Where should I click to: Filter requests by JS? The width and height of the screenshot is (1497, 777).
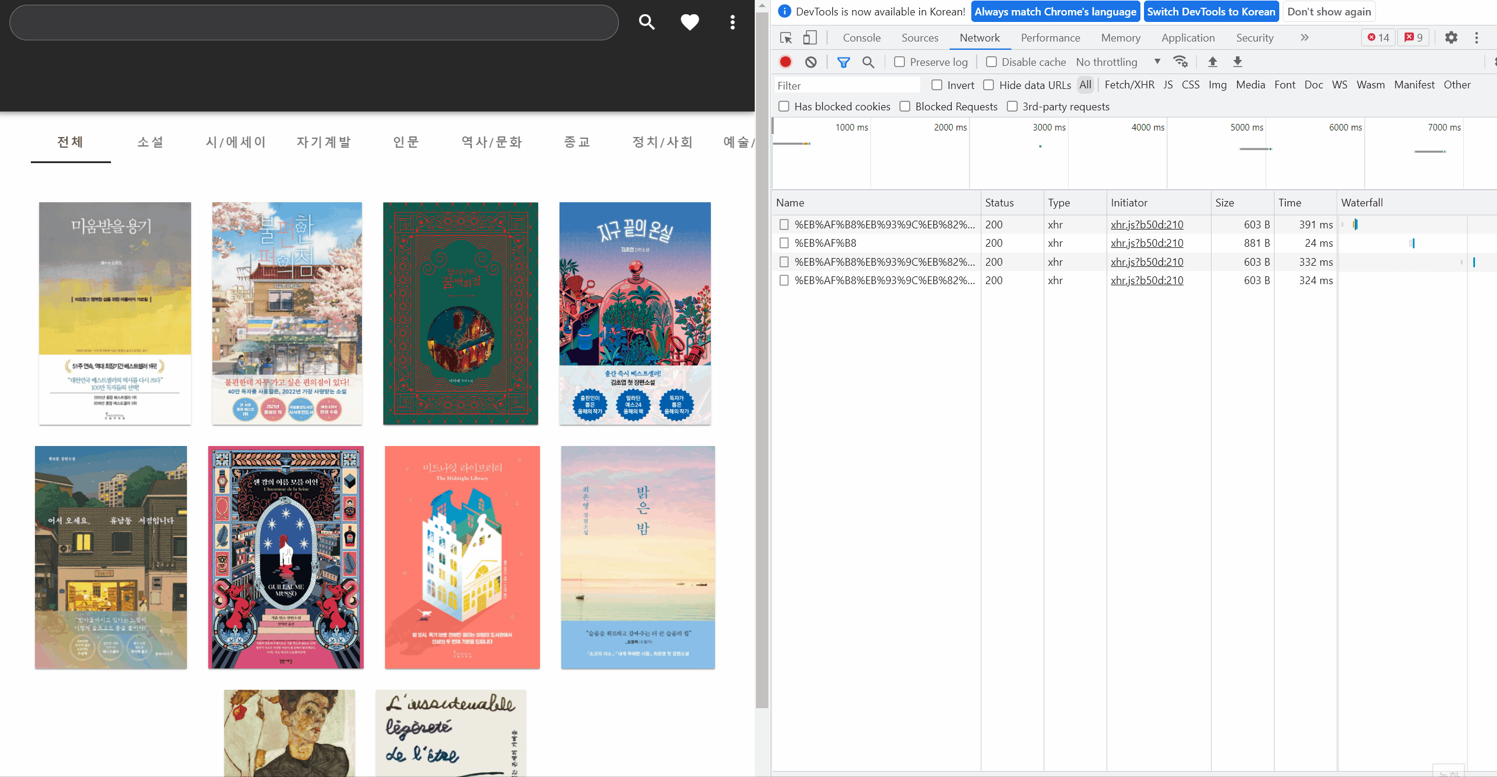[x=1168, y=85]
